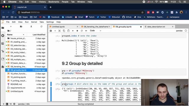Open the Linkedin bookmark
This screenshot has width=189, height=106.
[67, 17]
